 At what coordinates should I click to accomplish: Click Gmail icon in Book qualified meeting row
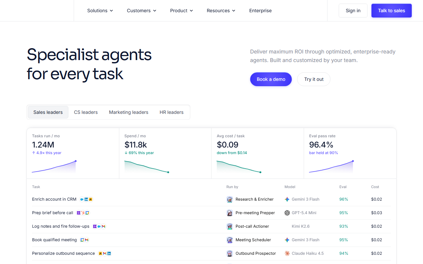pos(87,240)
